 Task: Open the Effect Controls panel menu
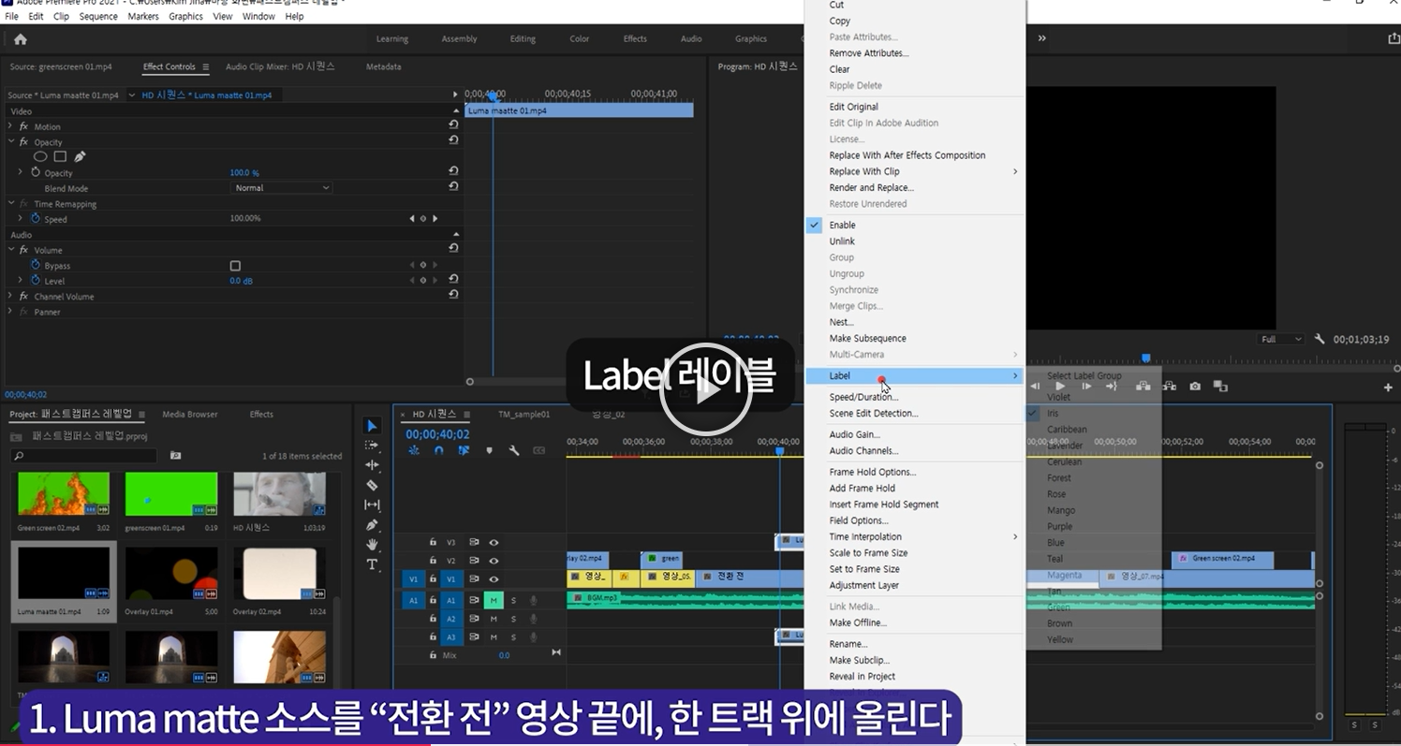pyautogui.click(x=206, y=66)
